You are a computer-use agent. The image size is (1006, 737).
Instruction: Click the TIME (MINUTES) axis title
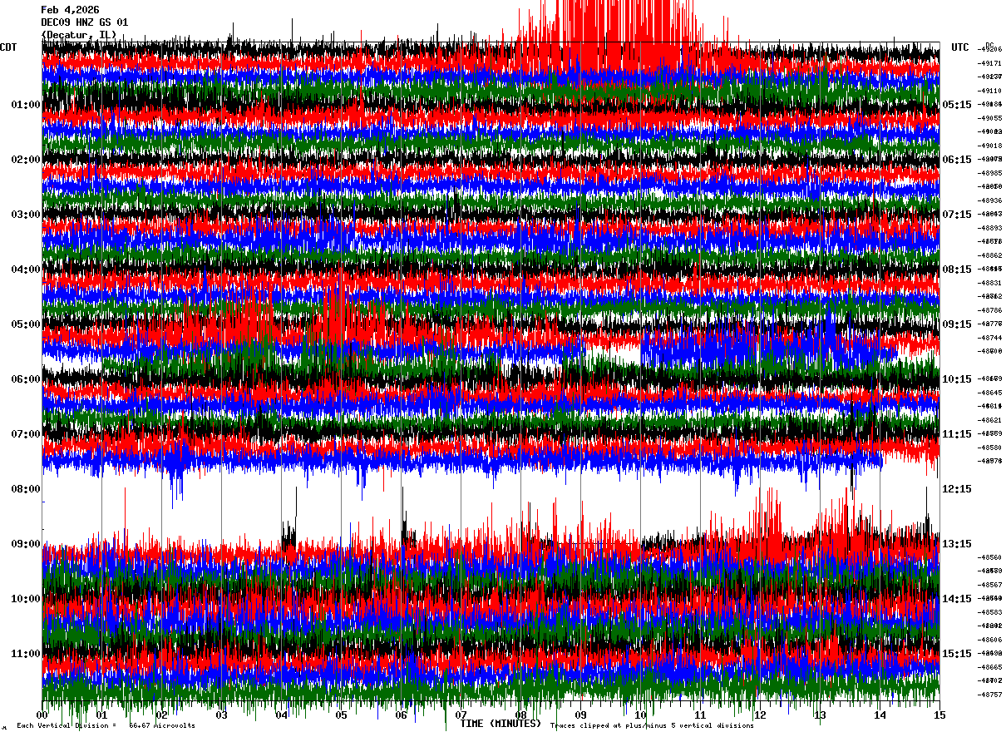[x=501, y=724]
